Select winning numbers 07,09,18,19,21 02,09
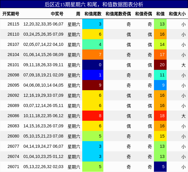Viewport: 188px width, 172px height. tap(43, 75)
